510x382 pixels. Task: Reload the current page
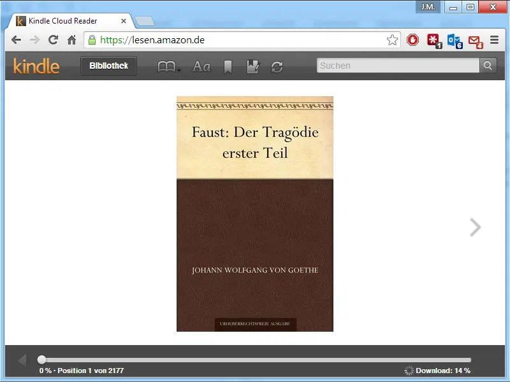53,39
